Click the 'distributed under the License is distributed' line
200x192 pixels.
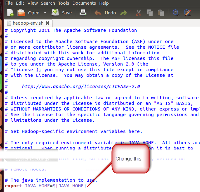tap(99, 103)
